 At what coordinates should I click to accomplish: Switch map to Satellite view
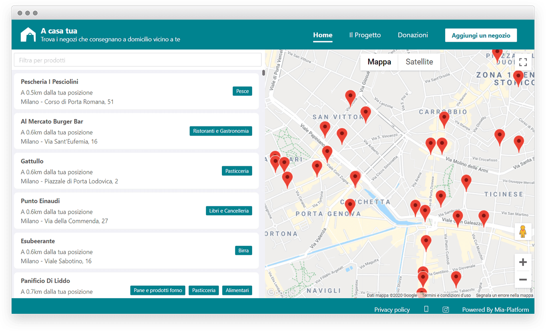pyautogui.click(x=419, y=62)
